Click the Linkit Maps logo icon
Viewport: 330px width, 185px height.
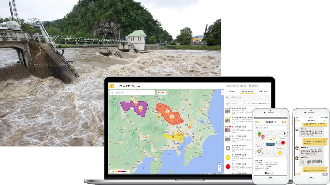[x=111, y=86]
